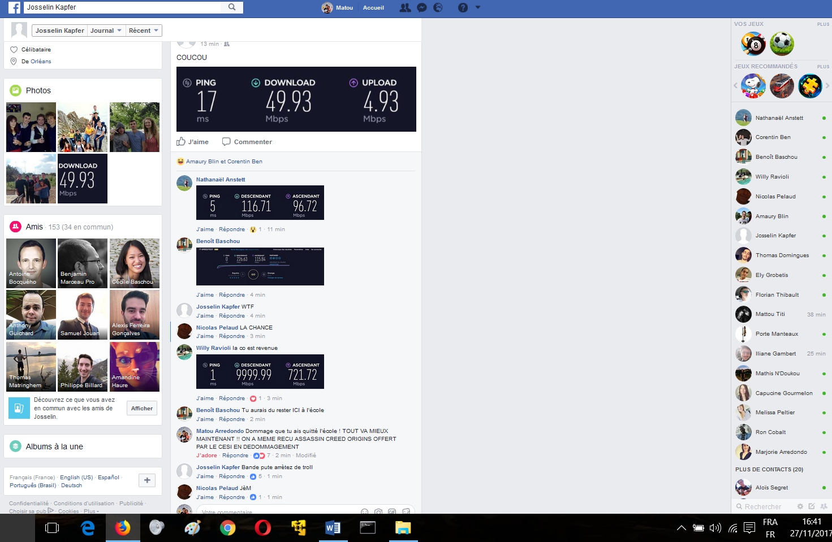This screenshot has height=542, width=832.
Task: Click the search magnifier icon
Action: (x=232, y=7)
